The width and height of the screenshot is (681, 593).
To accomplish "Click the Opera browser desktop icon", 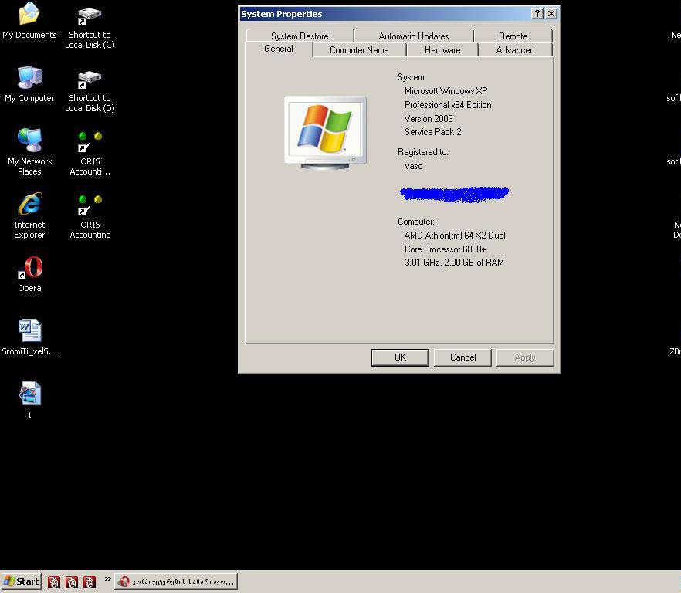I will coord(29,274).
